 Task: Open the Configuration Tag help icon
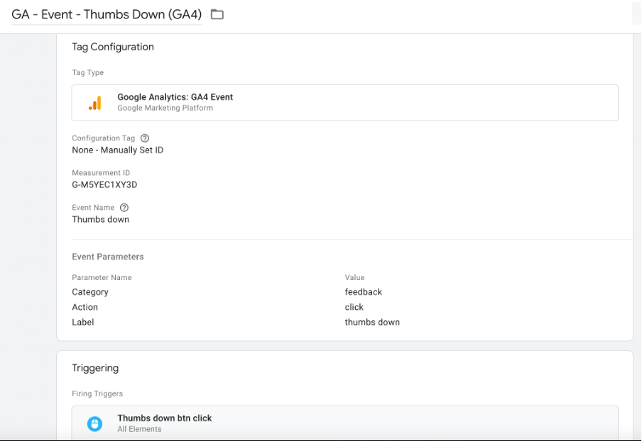pos(145,138)
